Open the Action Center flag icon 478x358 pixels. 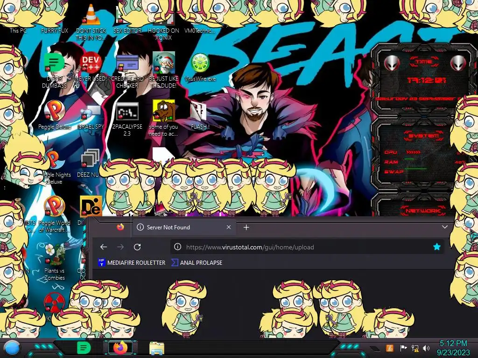point(403,348)
